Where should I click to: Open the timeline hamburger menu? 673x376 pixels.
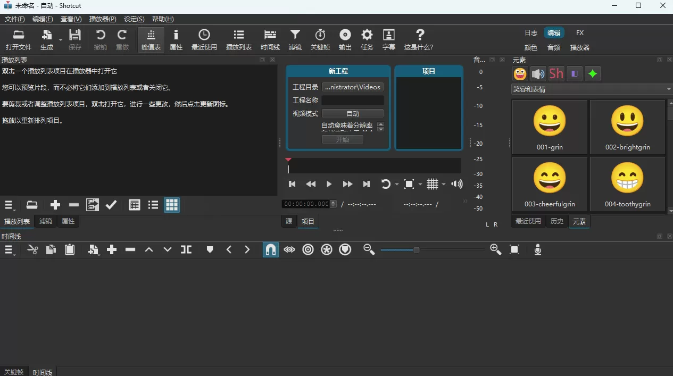coord(10,250)
